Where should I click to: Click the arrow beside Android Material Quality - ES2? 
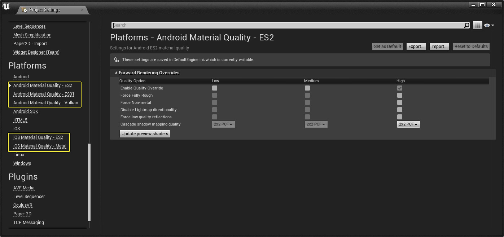(10, 85)
